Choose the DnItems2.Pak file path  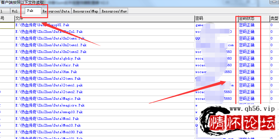[51, 52]
